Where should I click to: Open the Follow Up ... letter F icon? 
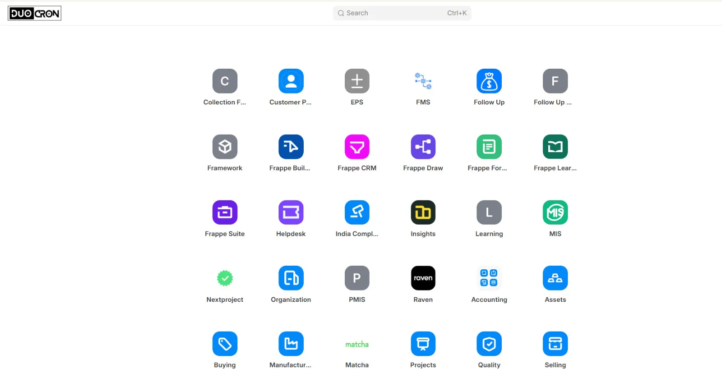(555, 81)
